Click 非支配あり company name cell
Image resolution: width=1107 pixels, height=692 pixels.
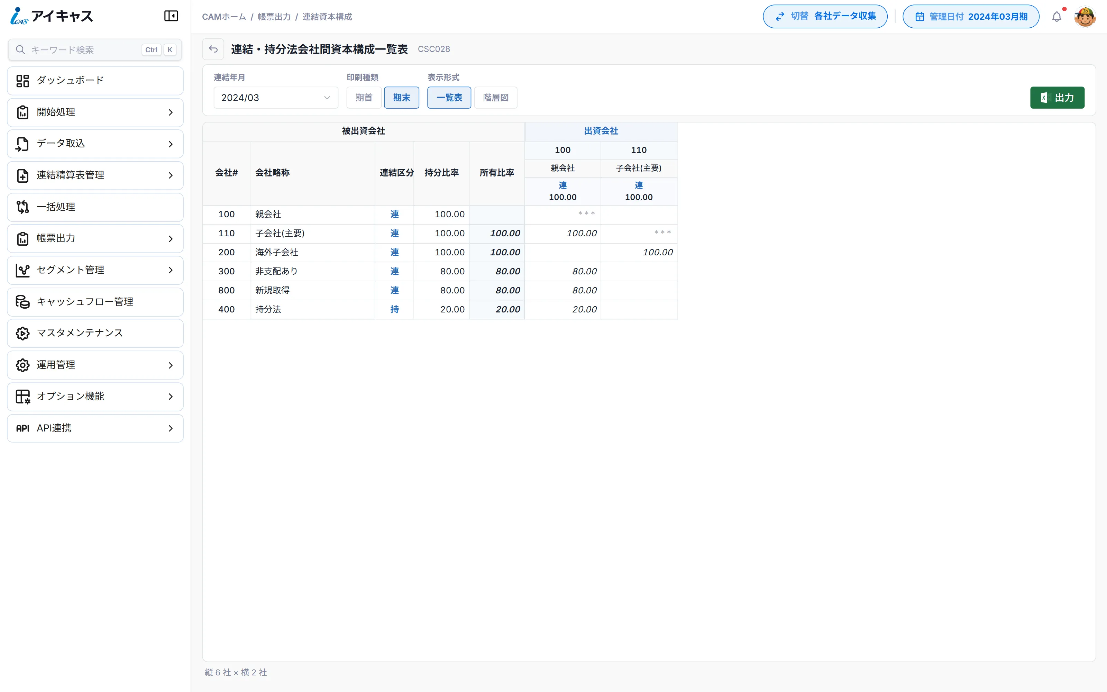[x=313, y=271]
